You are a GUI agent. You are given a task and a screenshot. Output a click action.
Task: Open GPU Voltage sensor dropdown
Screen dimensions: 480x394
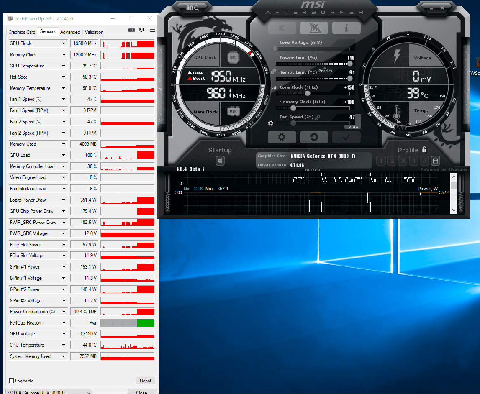[x=64, y=334]
